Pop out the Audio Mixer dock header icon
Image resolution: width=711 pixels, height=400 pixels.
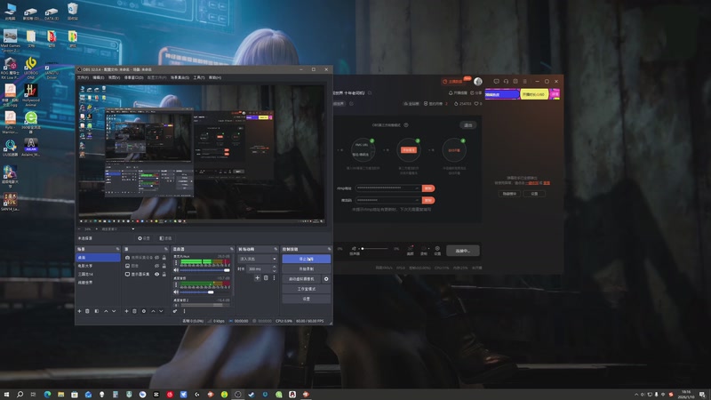232,249
